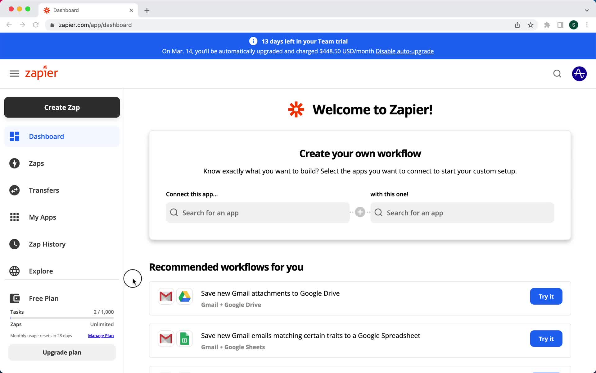Click Upgrade plan button
Image resolution: width=596 pixels, height=373 pixels.
point(62,352)
